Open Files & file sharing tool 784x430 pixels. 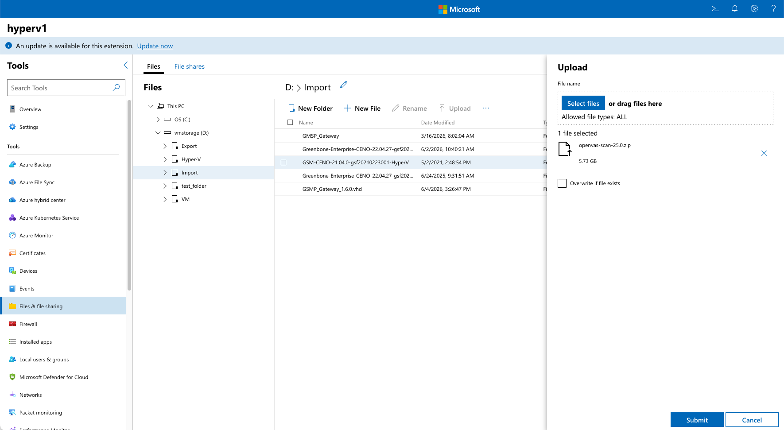tap(63, 306)
